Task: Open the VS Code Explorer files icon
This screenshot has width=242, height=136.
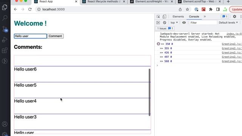Action: click(5, 7)
